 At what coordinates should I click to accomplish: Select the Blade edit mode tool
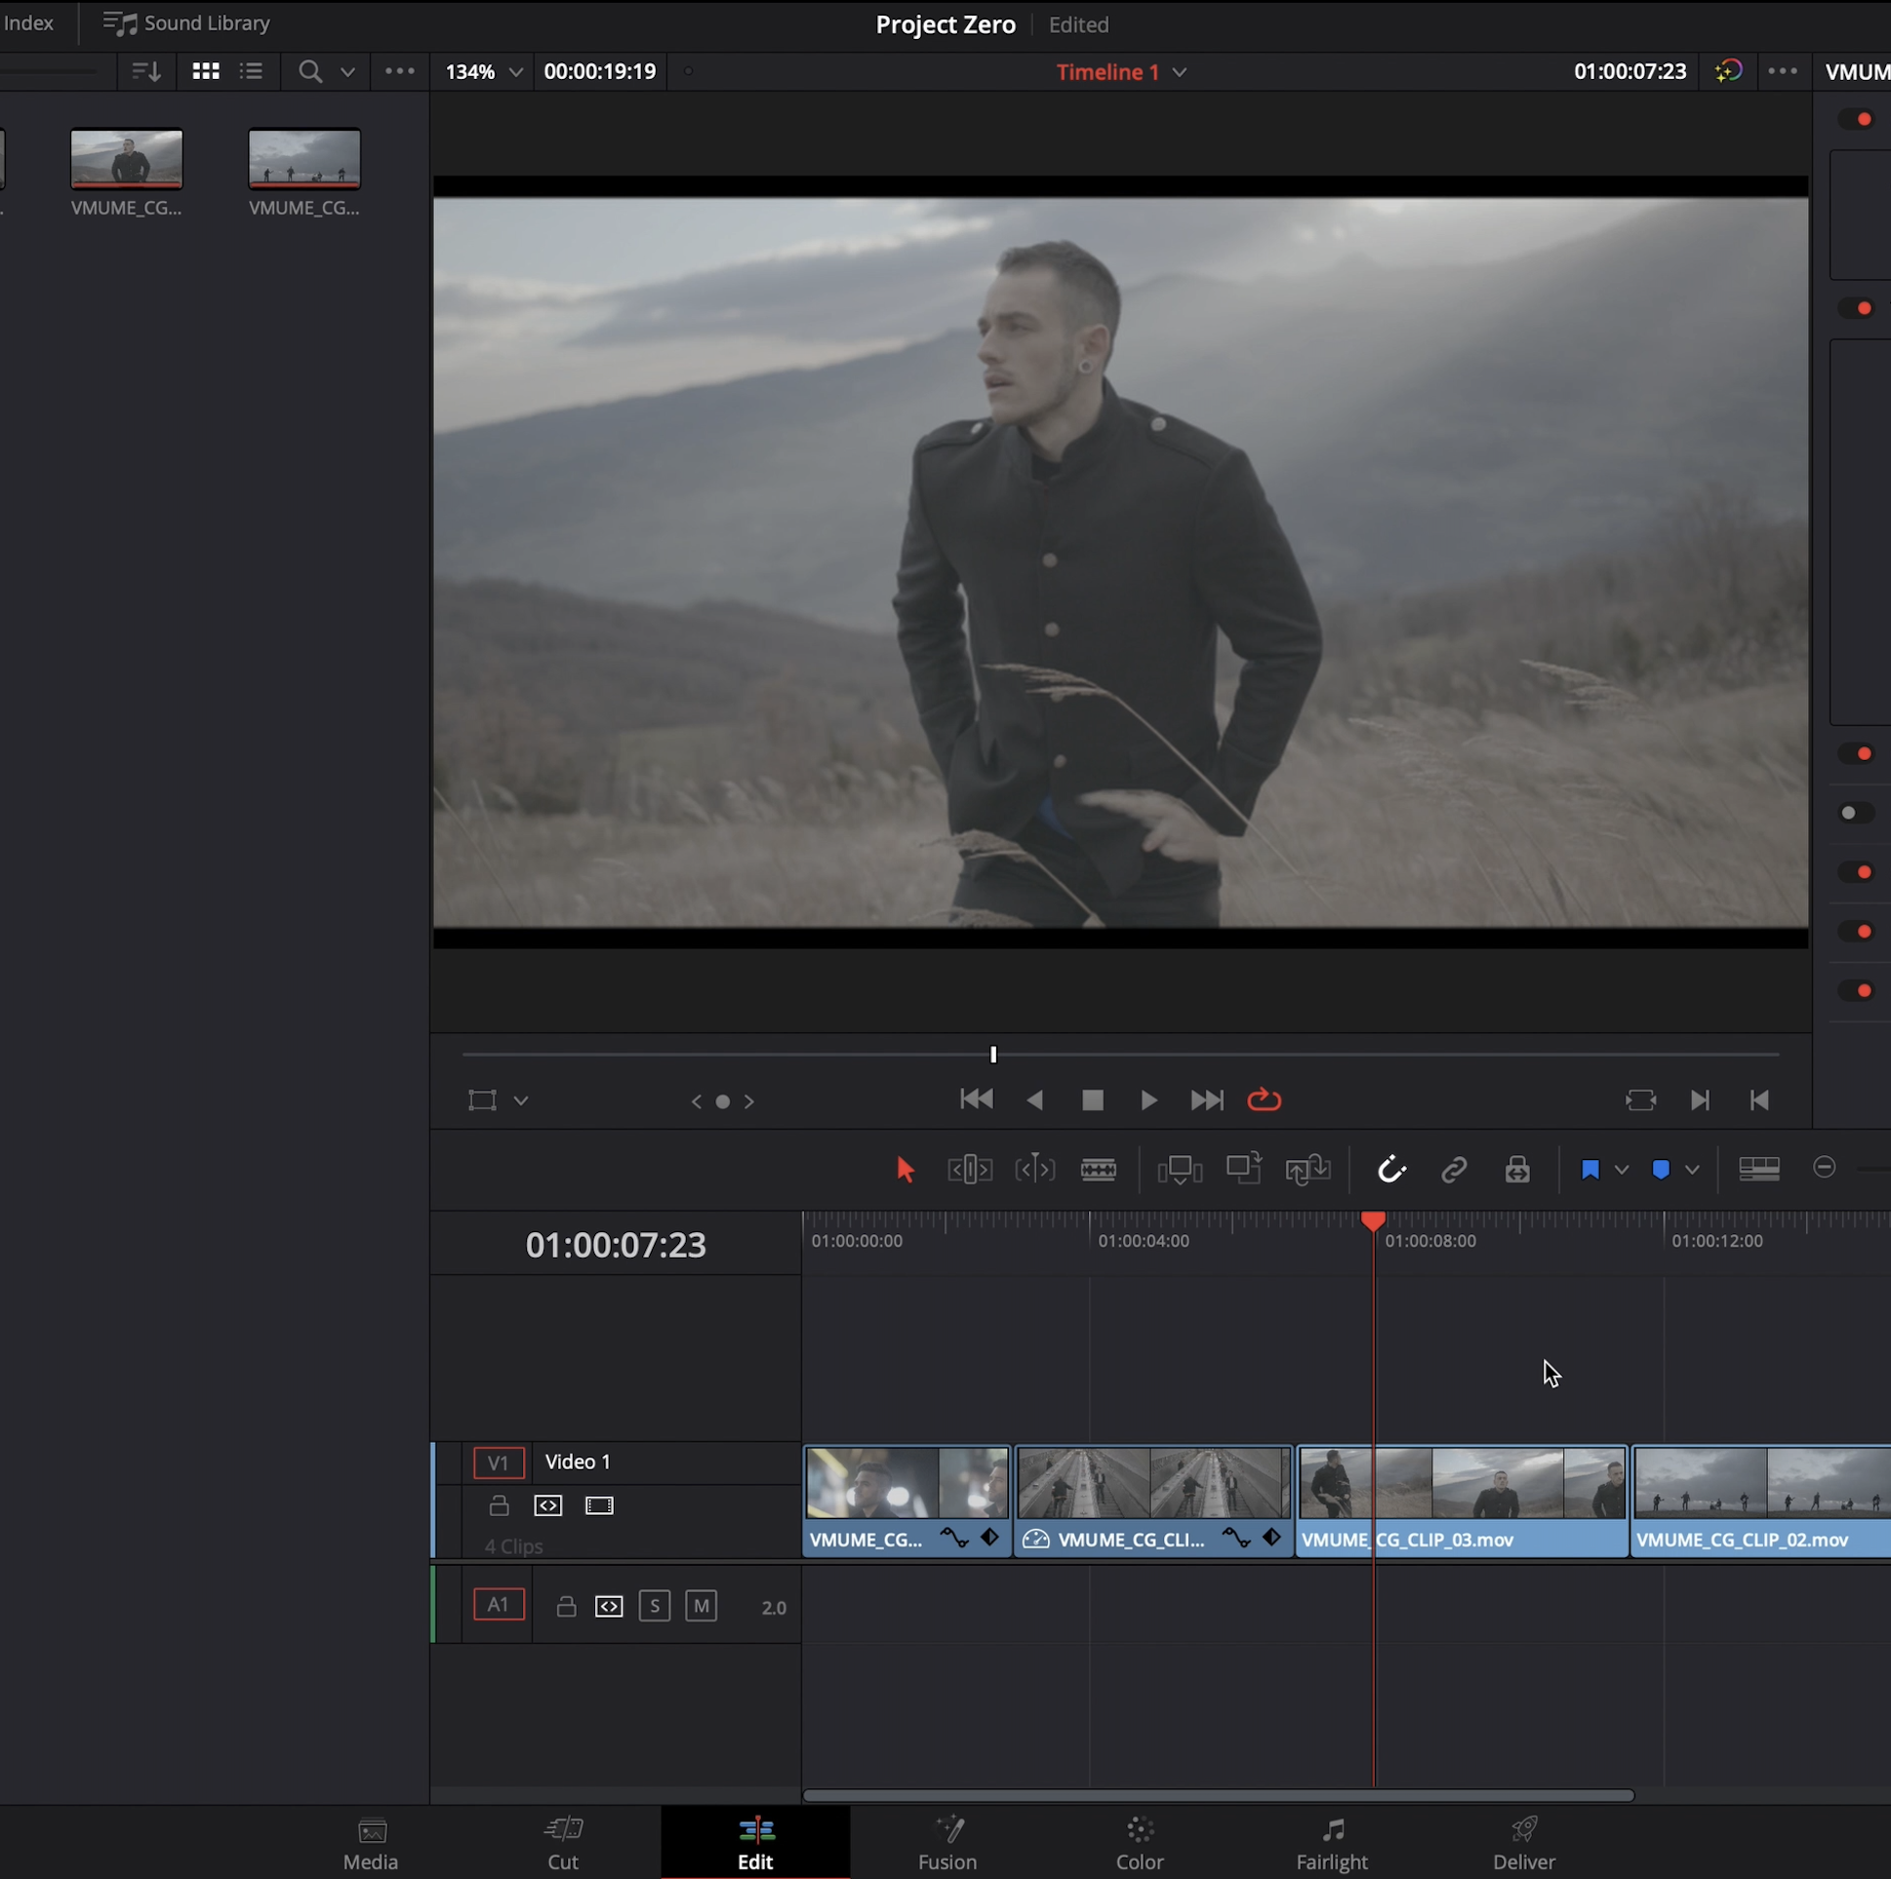click(x=1097, y=1169)
